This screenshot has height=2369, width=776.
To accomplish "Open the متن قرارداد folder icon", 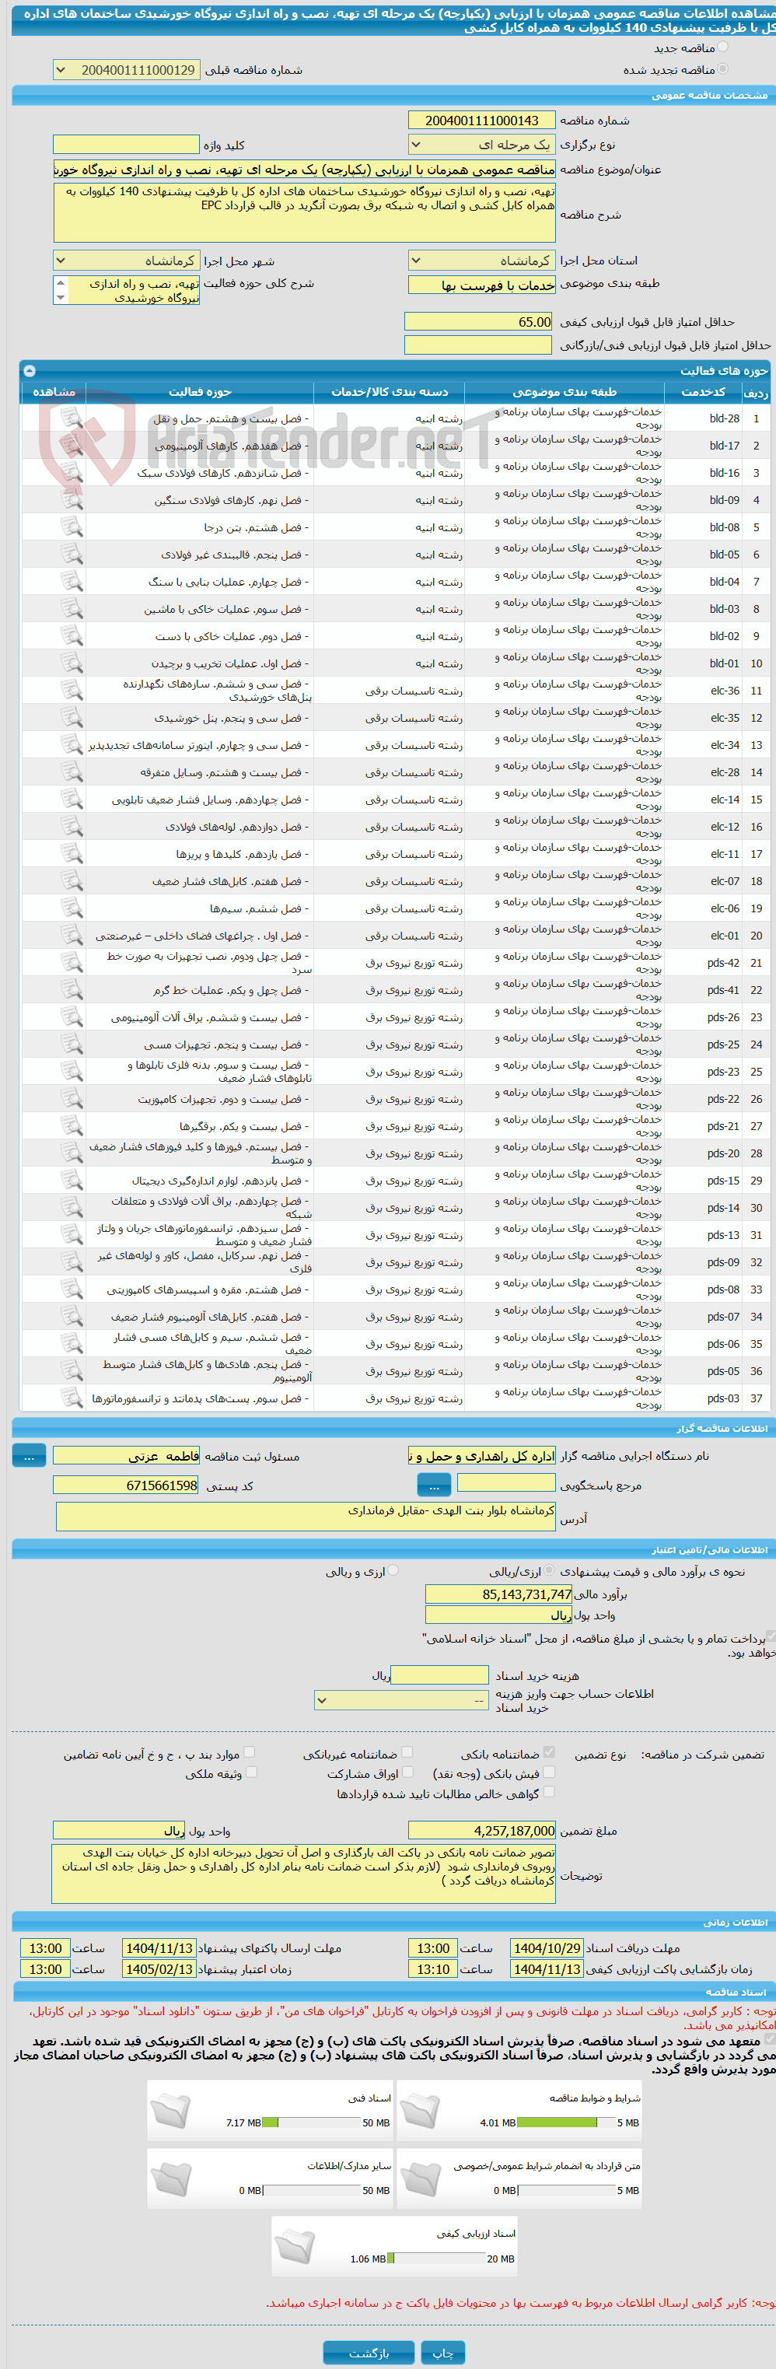I will 420,2178.
